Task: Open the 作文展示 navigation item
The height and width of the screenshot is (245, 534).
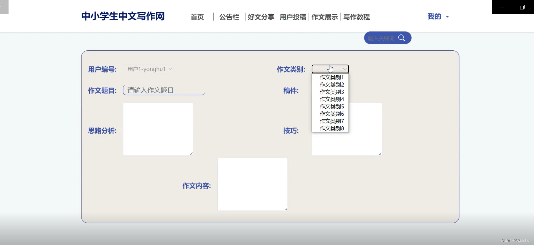Action: click(x=325, y=17)
